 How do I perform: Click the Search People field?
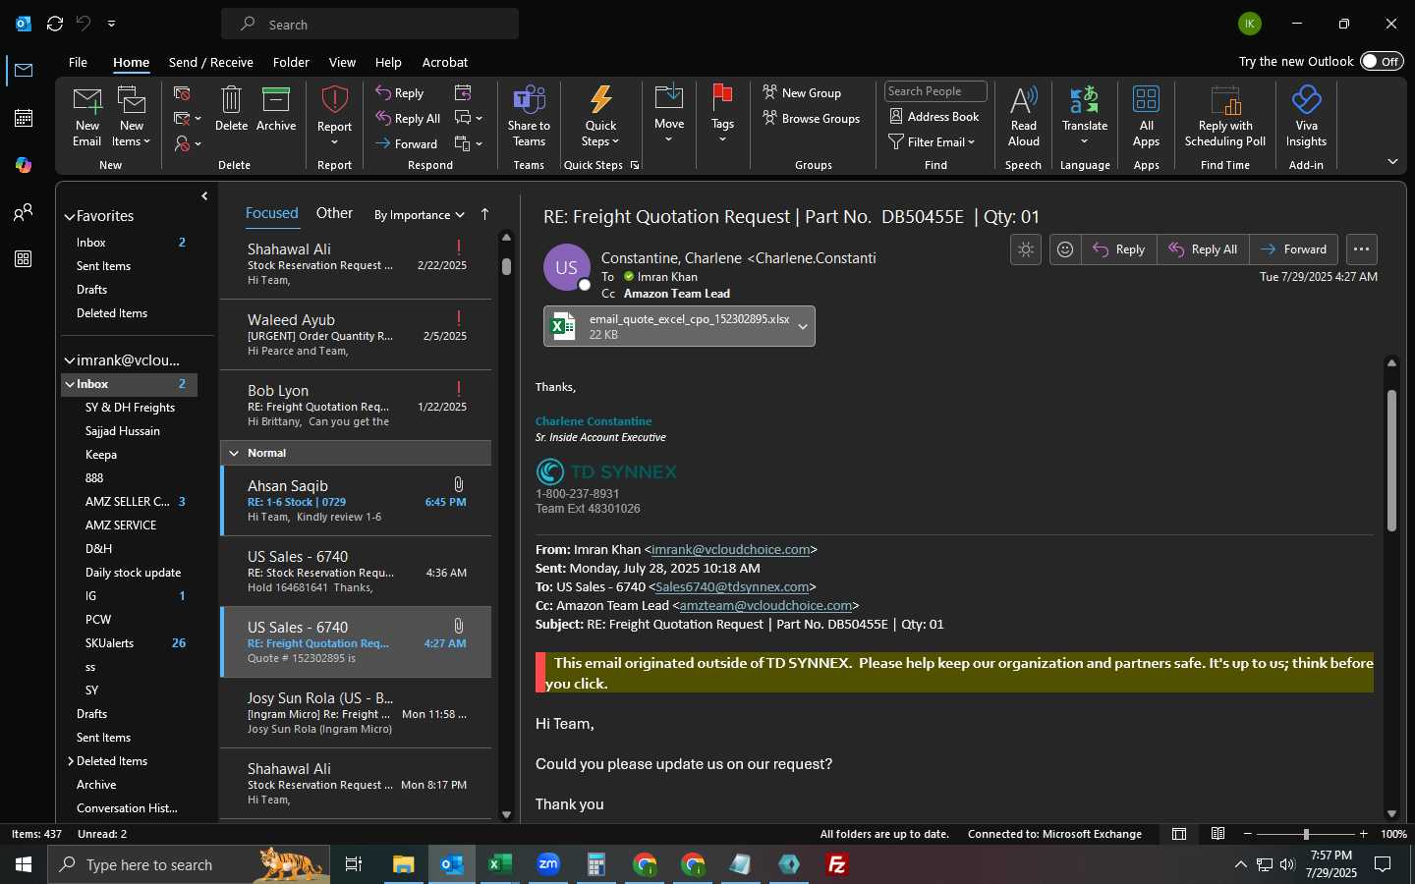point(935,91)
